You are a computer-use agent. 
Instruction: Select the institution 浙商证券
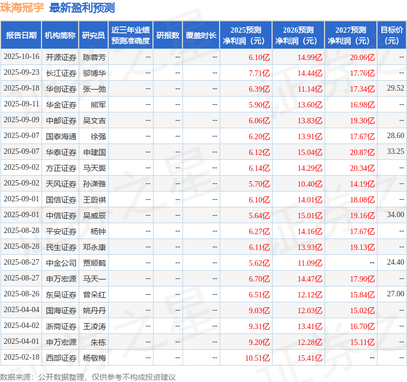click(x=61, y=326)
